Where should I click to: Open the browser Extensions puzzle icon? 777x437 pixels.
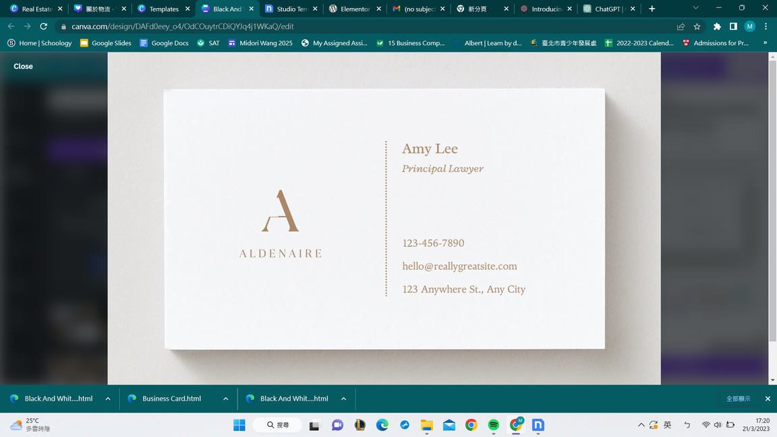coord(717,26)
